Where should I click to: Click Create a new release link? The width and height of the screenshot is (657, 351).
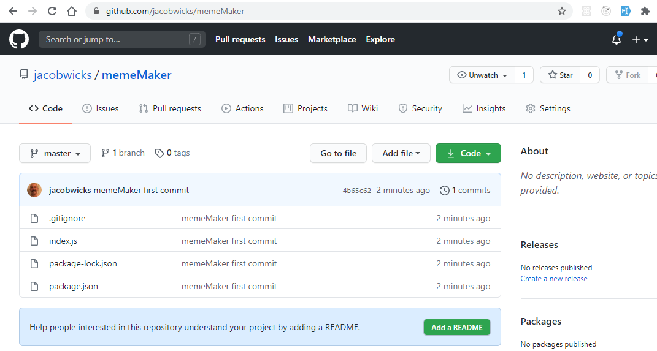(x=554, y=279)
